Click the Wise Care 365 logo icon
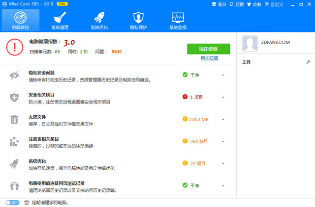This screenshot has width=315, height=207. point(4,4)
